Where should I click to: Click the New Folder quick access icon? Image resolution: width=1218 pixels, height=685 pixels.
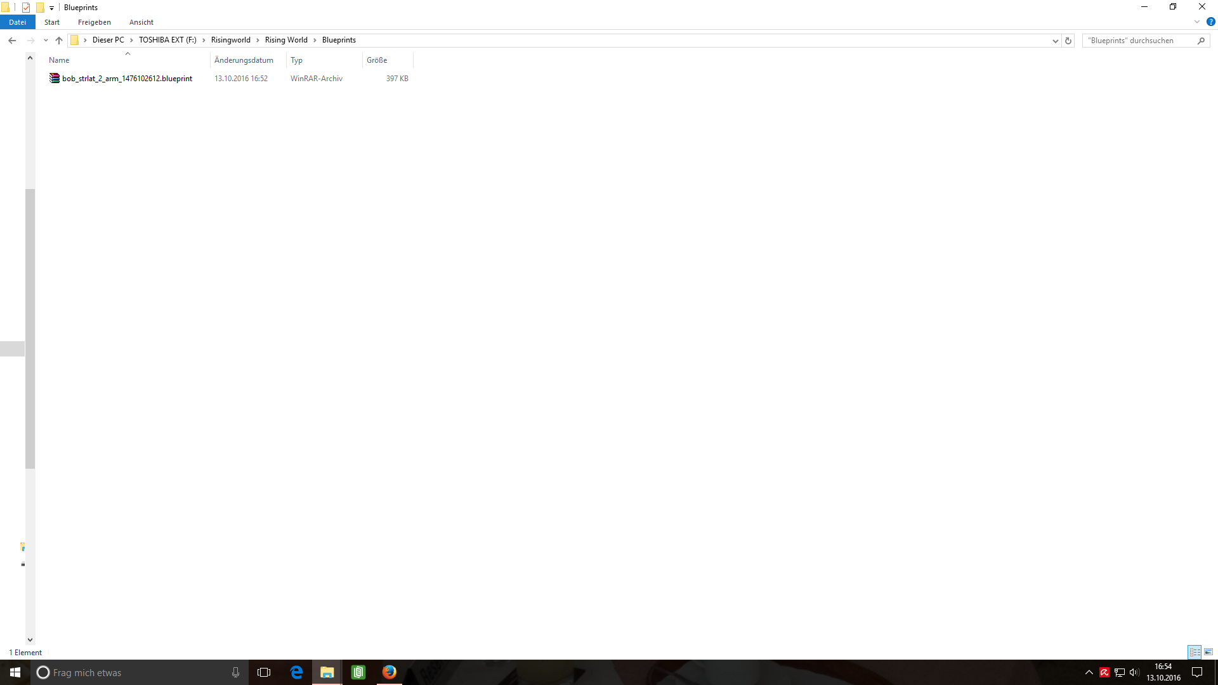pos(40,8)
